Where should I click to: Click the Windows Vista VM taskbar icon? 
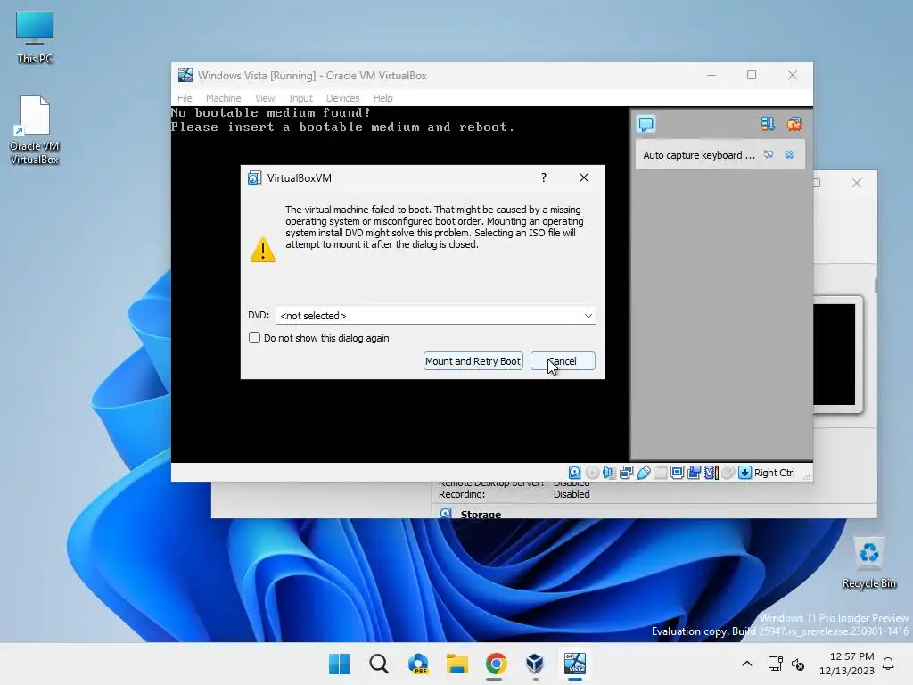click(x=575, y=664)
